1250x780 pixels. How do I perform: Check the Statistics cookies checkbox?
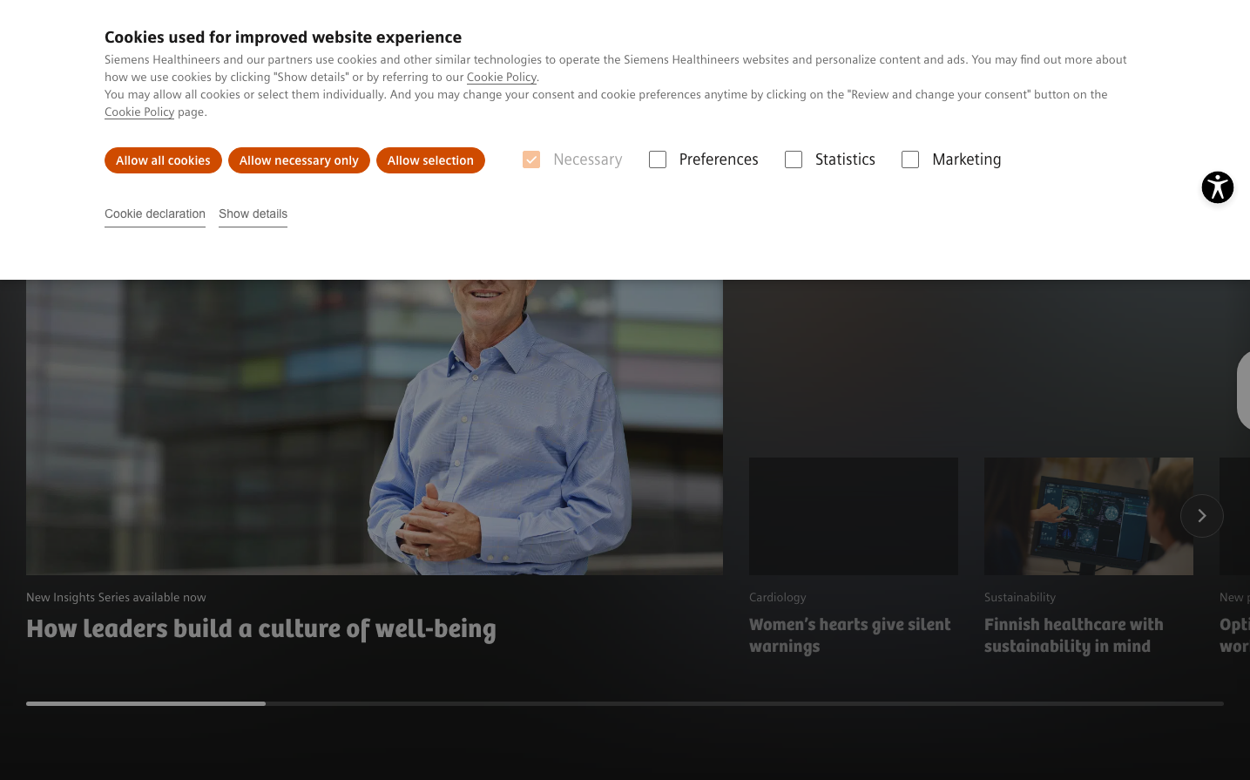[x=794, y=159]
